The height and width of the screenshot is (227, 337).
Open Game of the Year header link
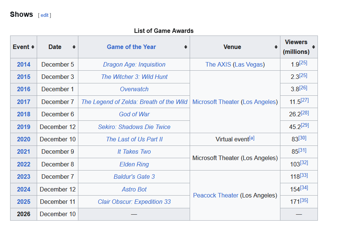(131, 47)
